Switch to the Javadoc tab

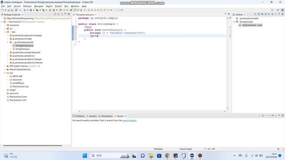click(x=92, y=116)
